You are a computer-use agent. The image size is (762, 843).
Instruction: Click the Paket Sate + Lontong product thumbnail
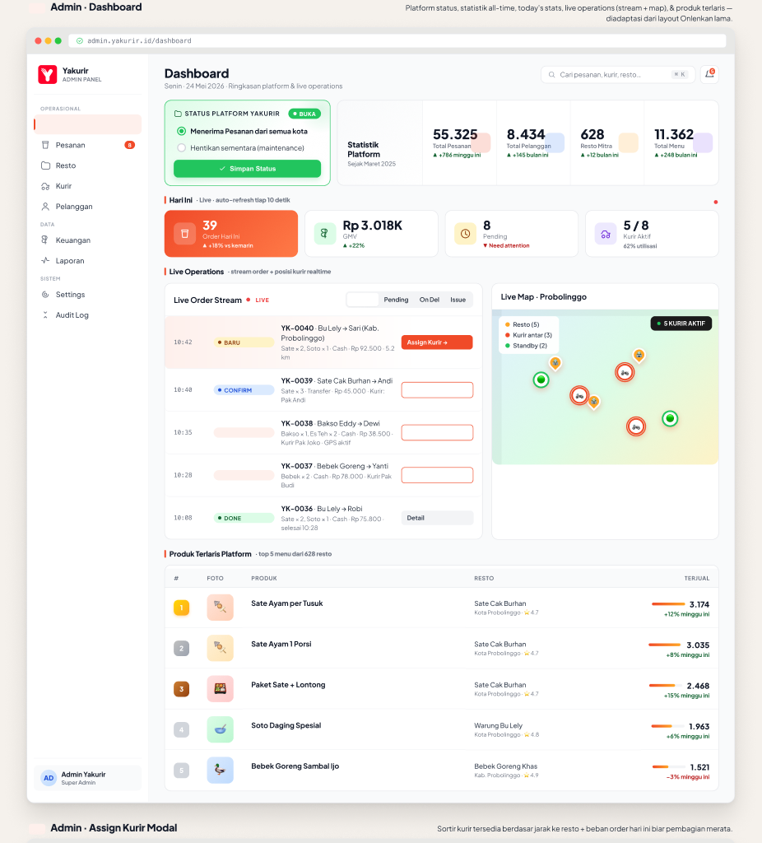tap(220, 689)
